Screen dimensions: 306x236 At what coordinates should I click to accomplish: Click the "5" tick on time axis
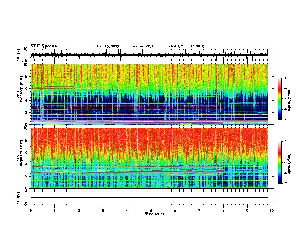[151, 211]
